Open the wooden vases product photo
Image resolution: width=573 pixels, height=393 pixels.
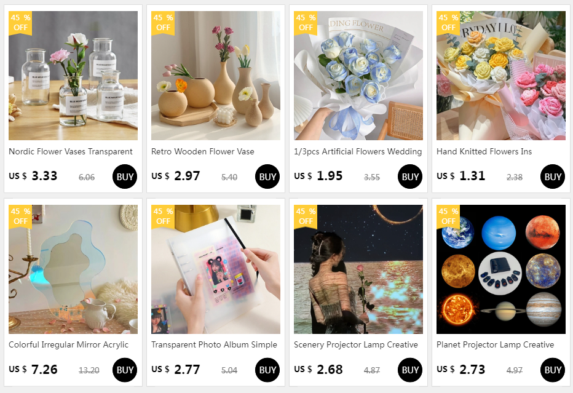point(216,75)
